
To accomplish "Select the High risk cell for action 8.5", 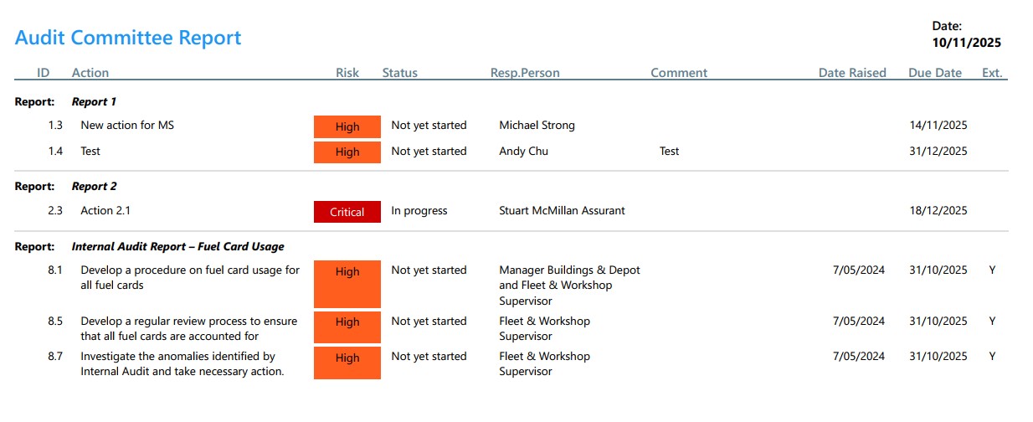I will [x=347, y=322].
